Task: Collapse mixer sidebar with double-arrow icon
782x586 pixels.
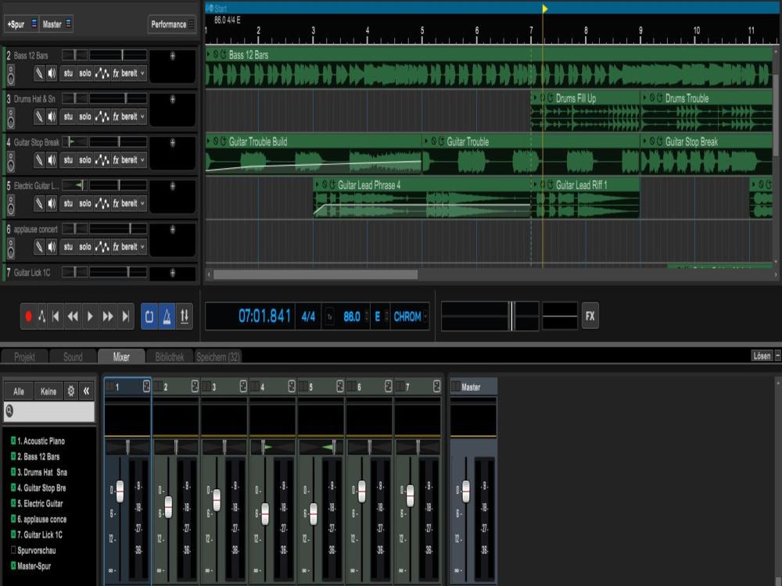Action: coord(86,391)
